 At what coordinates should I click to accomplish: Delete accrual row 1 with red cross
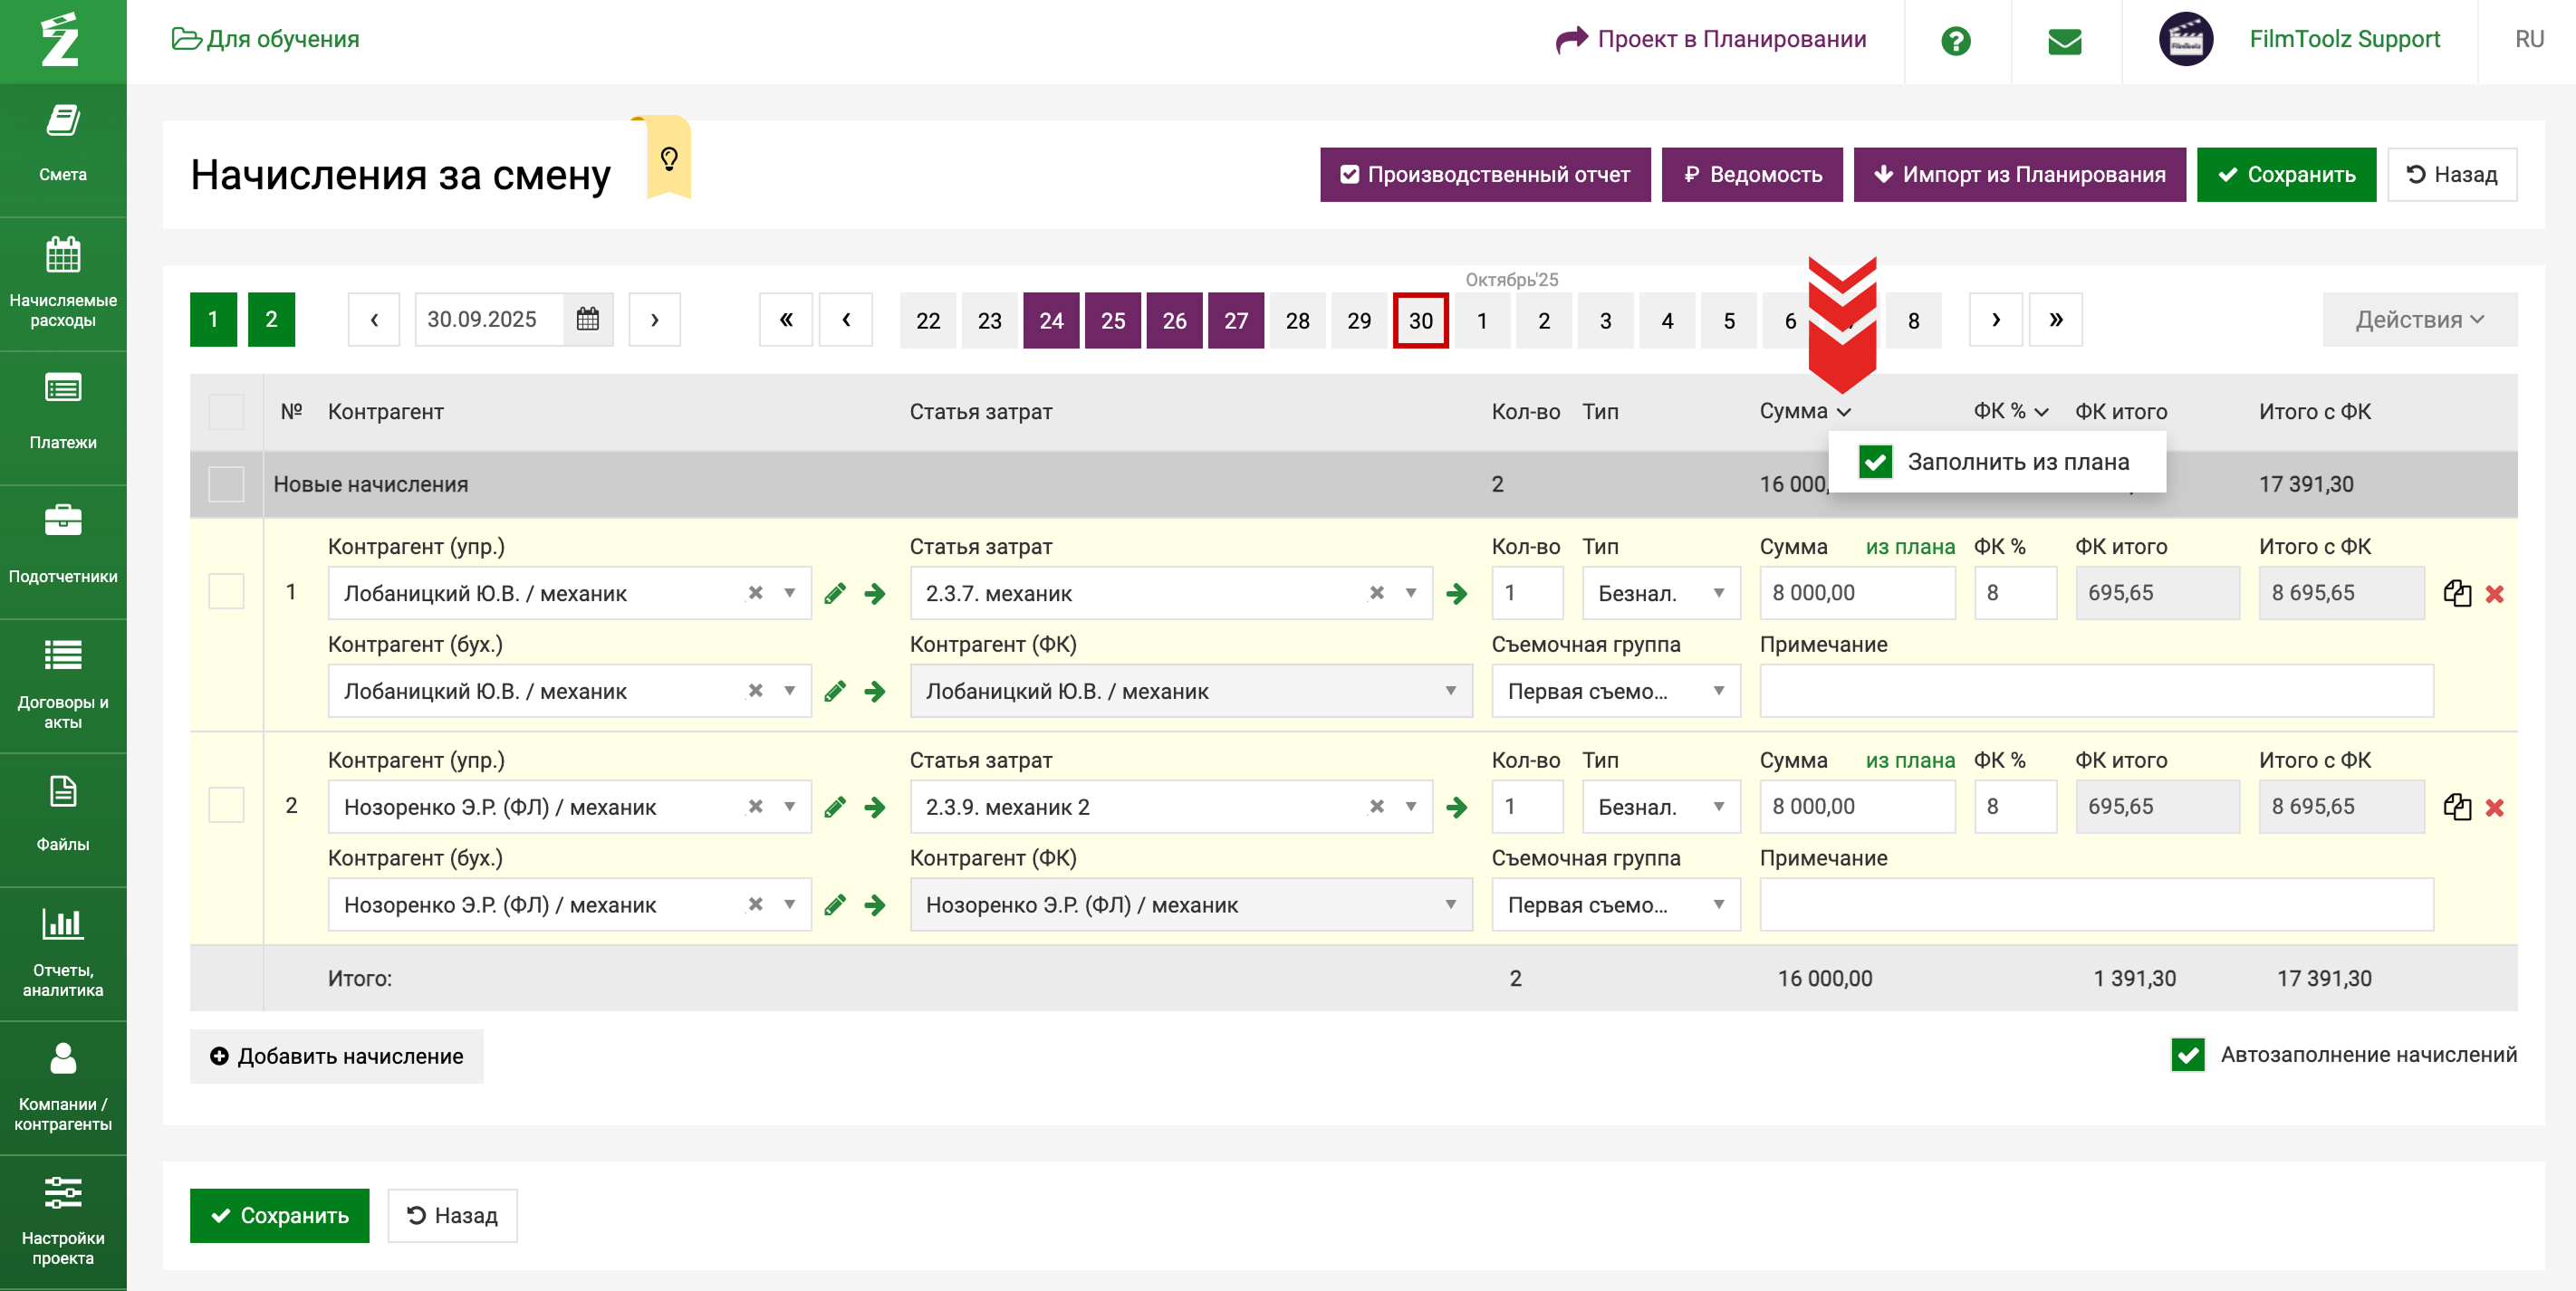pyautogui.click(x=2494, y=594)
